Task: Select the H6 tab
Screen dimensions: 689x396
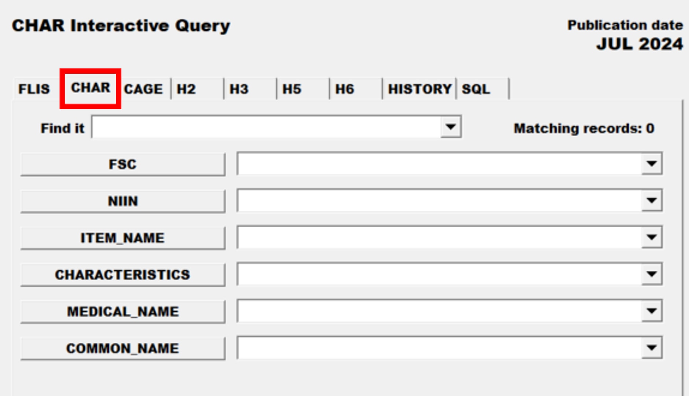Action: point(355,89)
